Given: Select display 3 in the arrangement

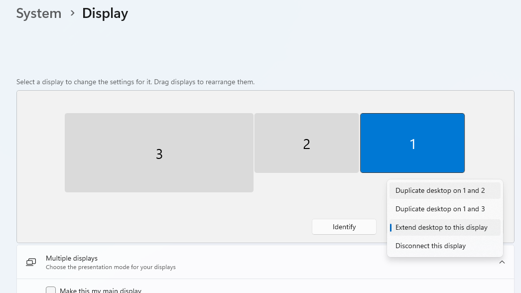Looking at the screenshot, I should tap(159, 152).
